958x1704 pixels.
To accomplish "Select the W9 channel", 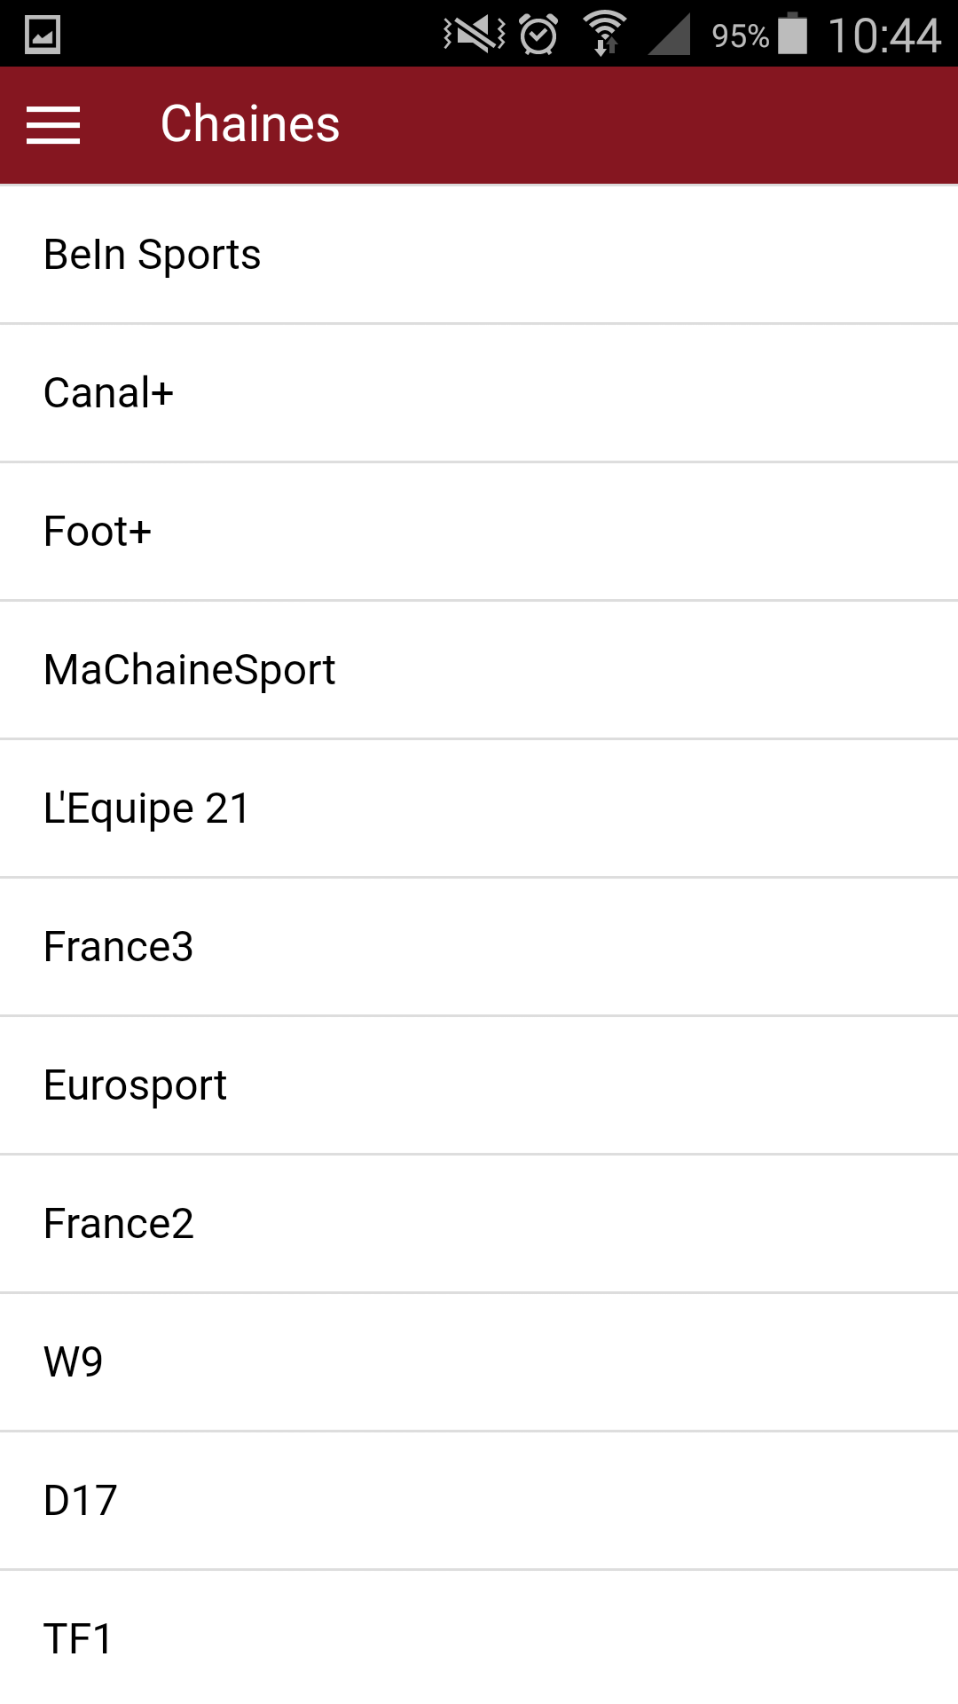I will 479,1362.
